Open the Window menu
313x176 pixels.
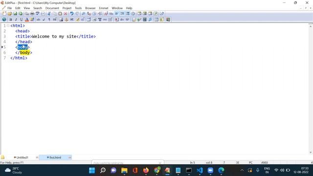[117, 8]
